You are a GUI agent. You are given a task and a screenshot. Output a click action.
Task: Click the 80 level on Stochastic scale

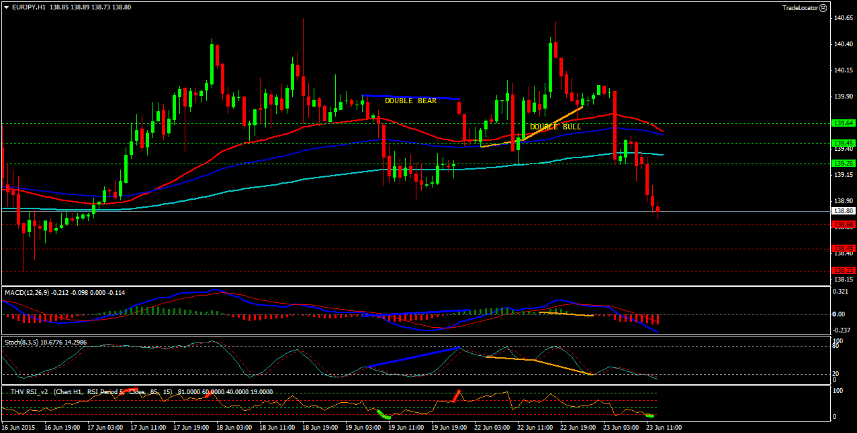837,347
